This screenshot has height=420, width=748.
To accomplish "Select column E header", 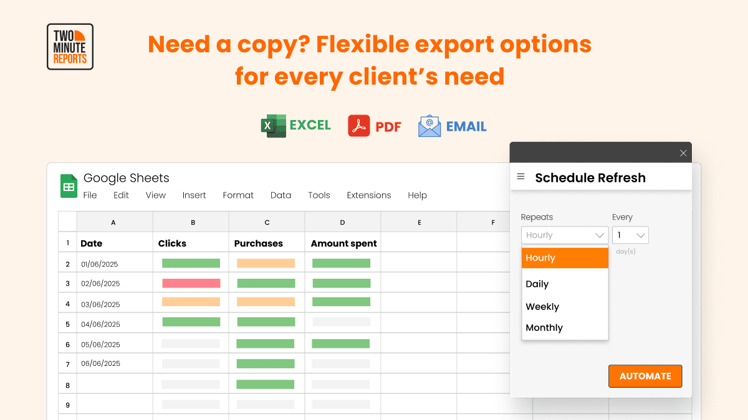I will pos(419,222).
